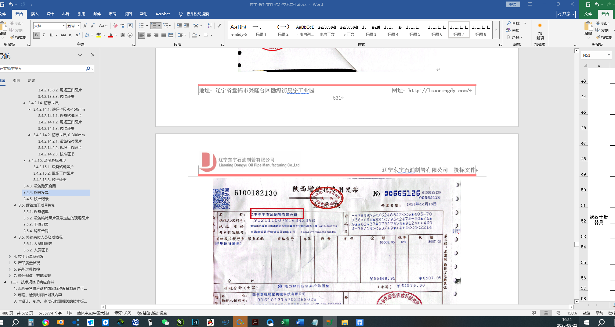
Task: Apply character border icon
Action: click(130, 26)
